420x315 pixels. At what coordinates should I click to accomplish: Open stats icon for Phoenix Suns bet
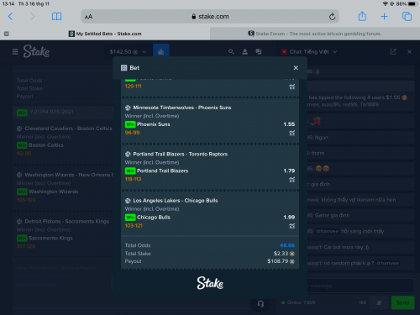tap(292, 134)
